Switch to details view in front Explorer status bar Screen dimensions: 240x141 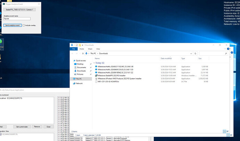224,131
